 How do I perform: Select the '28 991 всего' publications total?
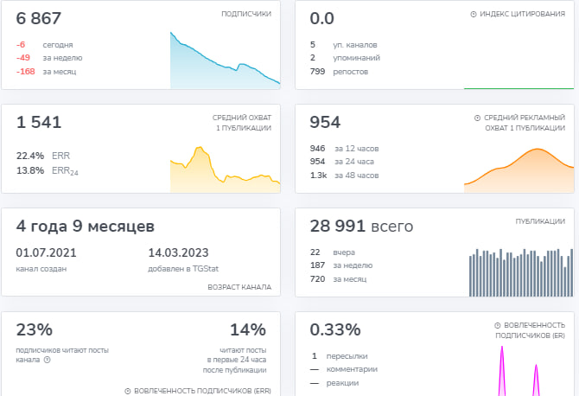pos(361,226)
